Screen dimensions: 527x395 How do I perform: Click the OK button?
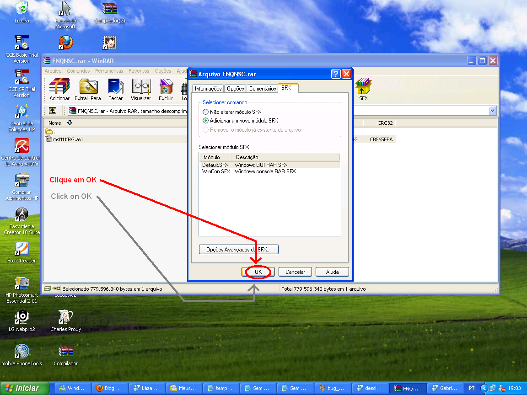pos(258,272)
